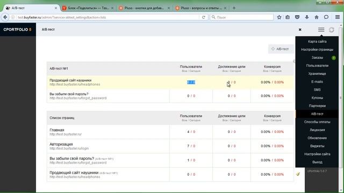Open the Главная page row
Screen dimensions: 344x193
170,132
